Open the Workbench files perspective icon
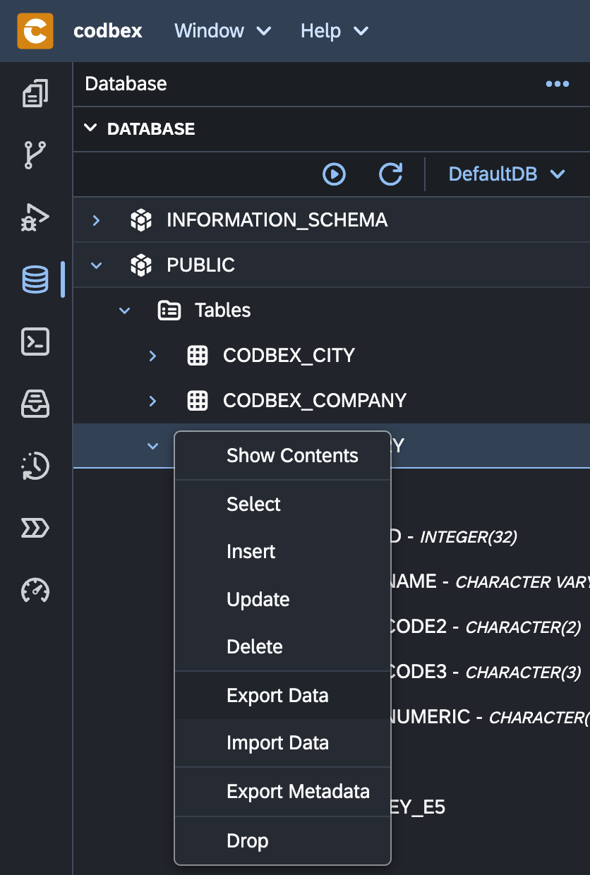The width and height of the screenshot is (590, 875). [x=36, y=93]
